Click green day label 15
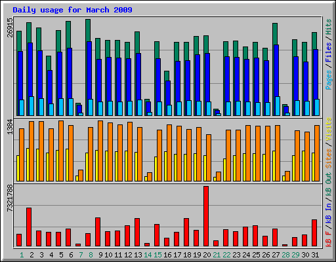This screenshot has height=262, width=336. point(157,255)
